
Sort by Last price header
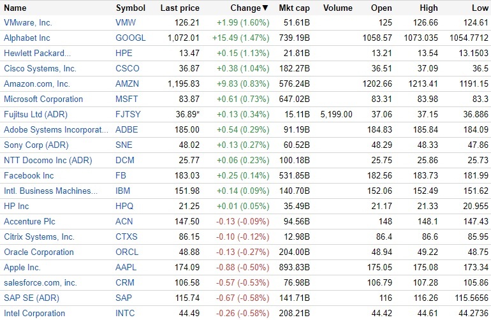(x=180, y=8)
